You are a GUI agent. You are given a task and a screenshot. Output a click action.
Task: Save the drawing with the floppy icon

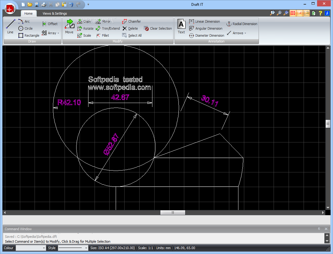point(37,5)
